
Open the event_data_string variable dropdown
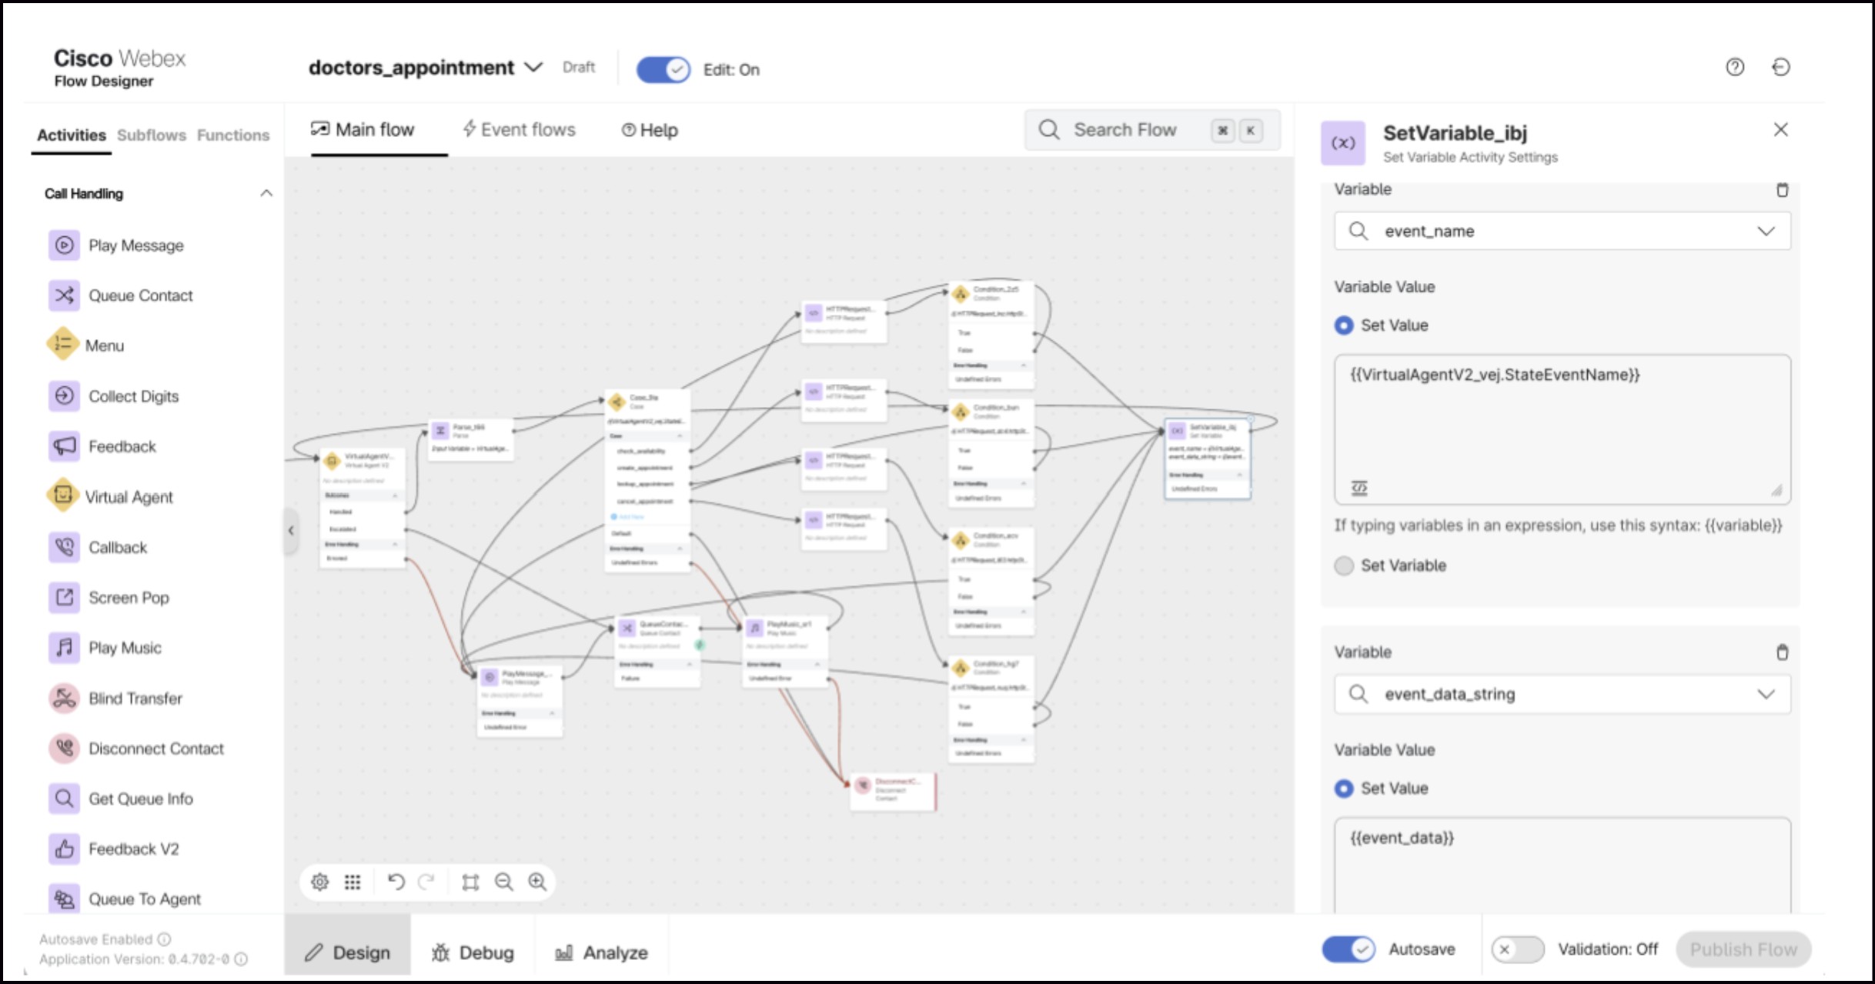(x=1766, y=694)
